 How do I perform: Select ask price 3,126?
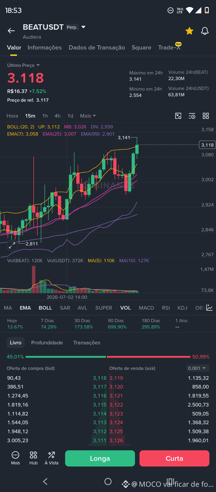(116, 440)
